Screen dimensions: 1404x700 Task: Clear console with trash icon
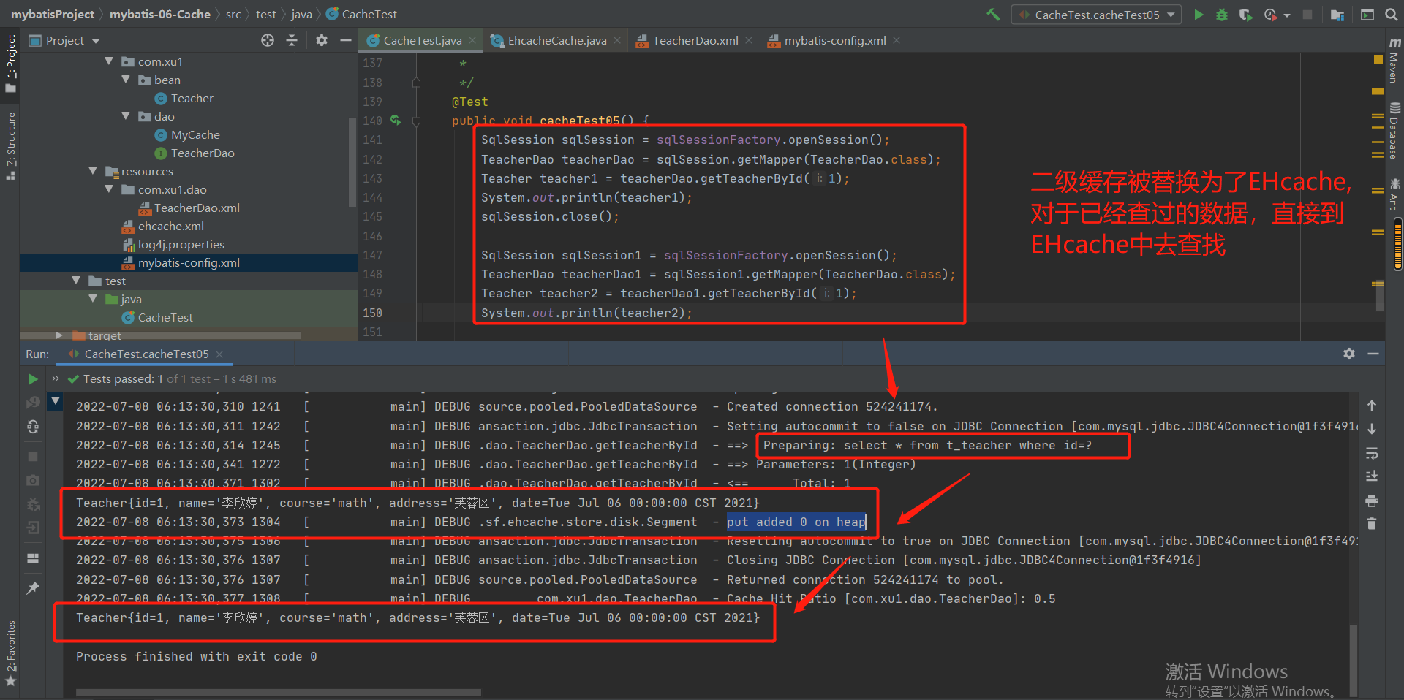[1372, 524]
